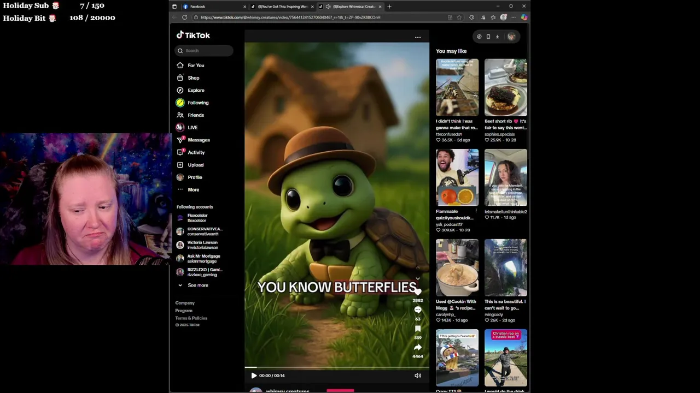Open the For You feed

(x=190, y=65)
